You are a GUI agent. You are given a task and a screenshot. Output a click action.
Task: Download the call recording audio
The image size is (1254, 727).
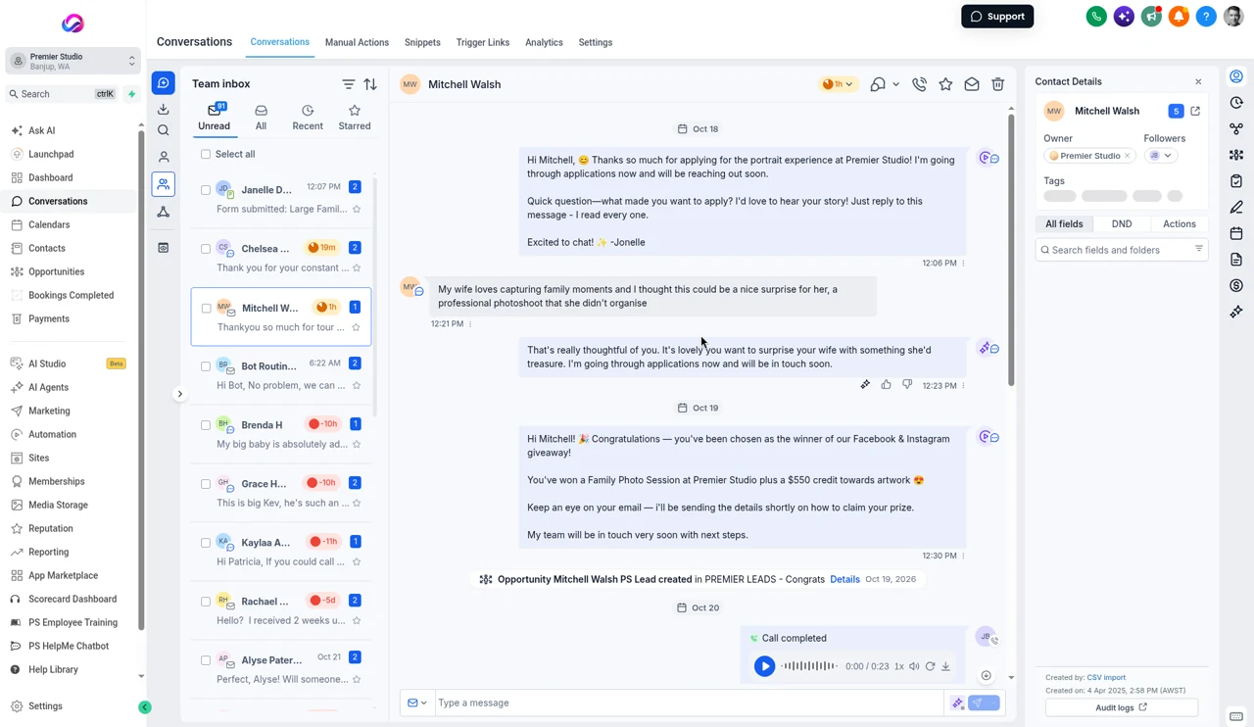click(x=945, y=666)
